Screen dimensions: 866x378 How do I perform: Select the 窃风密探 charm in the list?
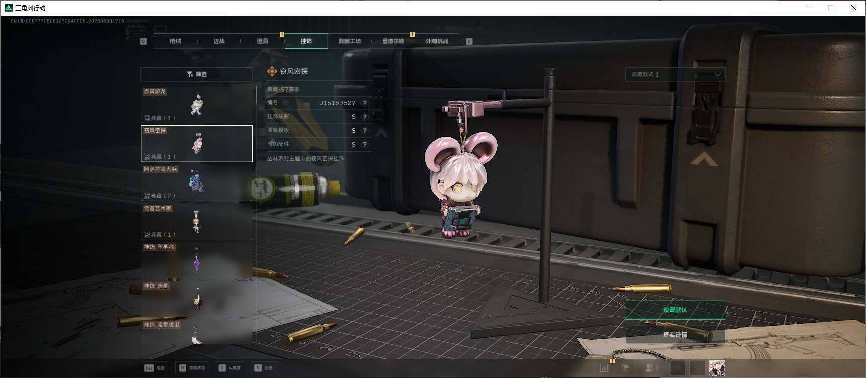197,144
